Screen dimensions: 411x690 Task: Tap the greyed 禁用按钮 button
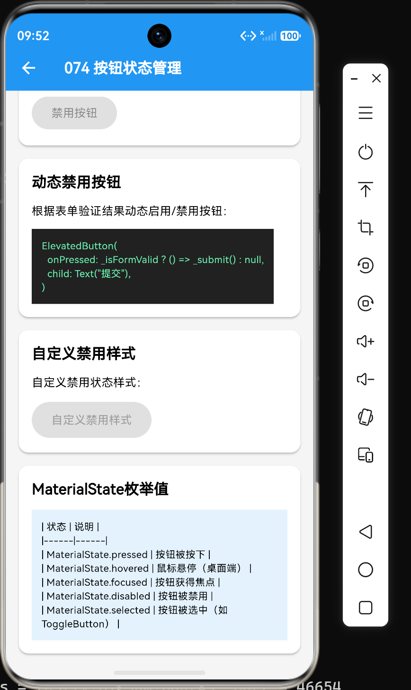coord(74,113)
